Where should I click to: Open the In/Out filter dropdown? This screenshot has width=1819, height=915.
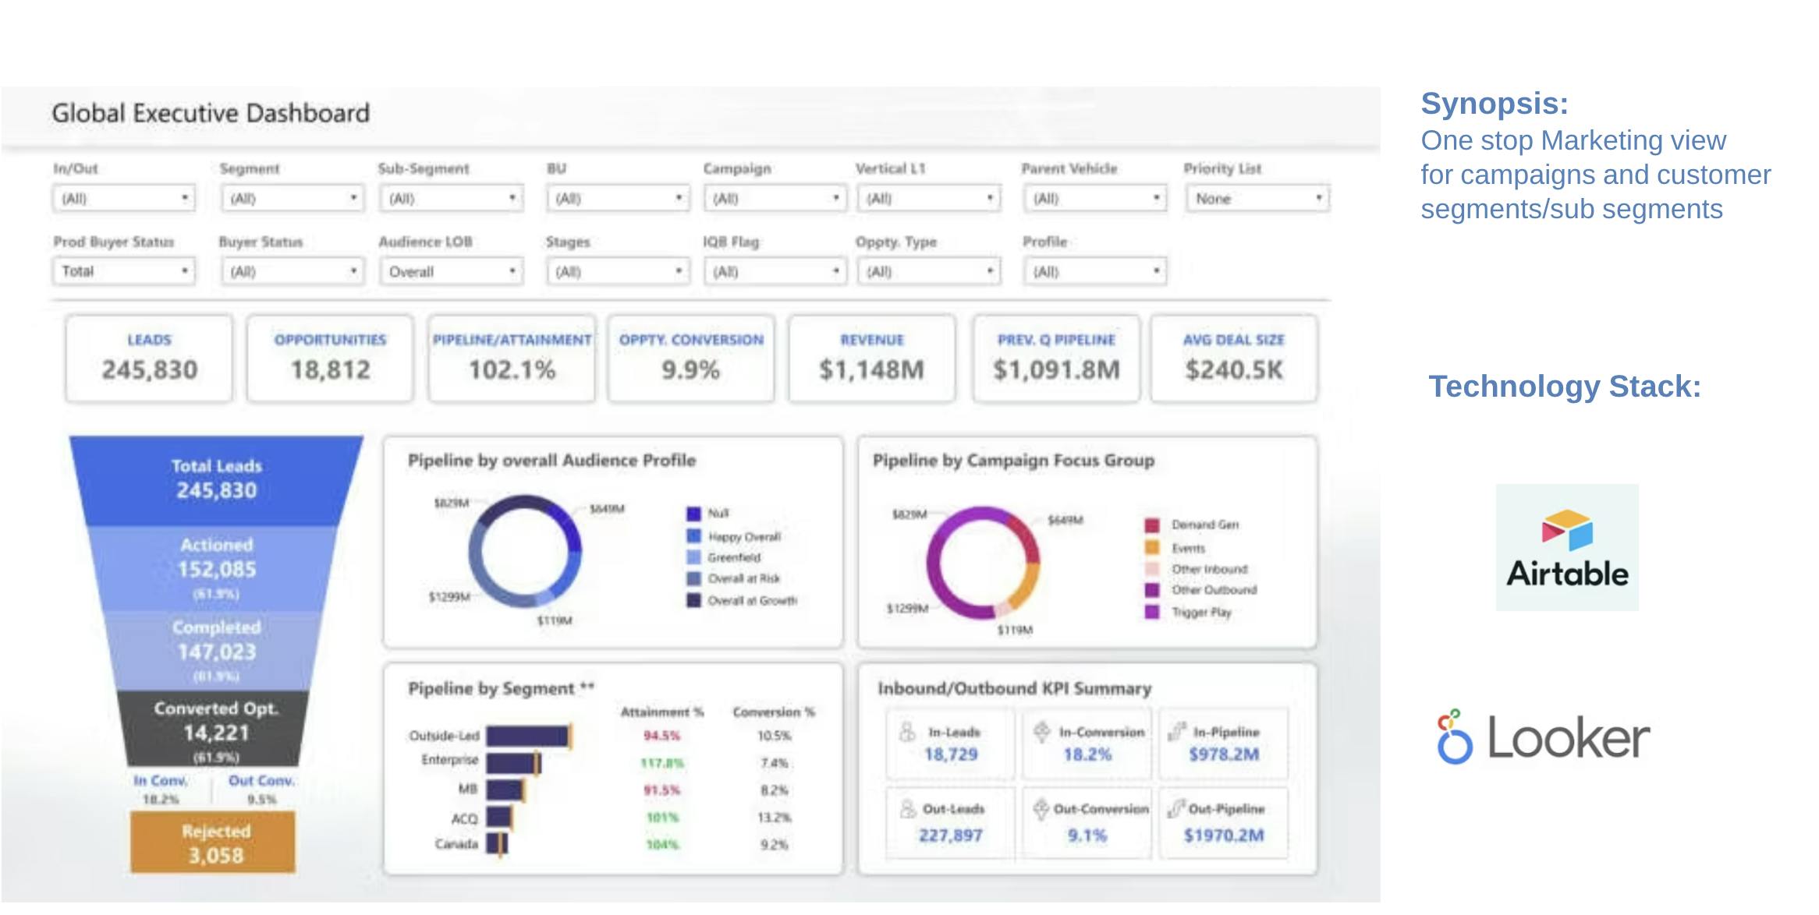tap(123, 198)
